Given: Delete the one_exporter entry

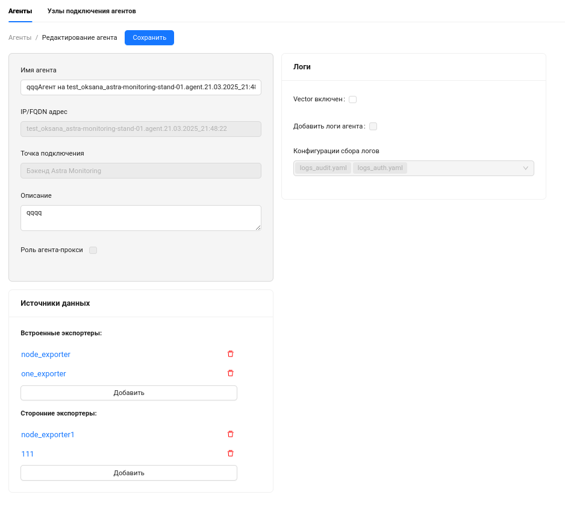Looking at the screenshot, I should coord(230,373).
